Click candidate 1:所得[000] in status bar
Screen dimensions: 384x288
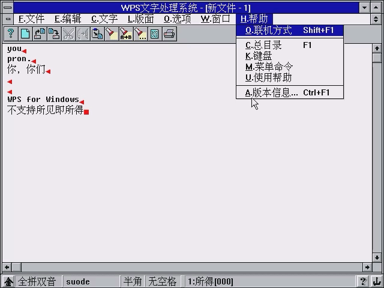coord(211,281)
